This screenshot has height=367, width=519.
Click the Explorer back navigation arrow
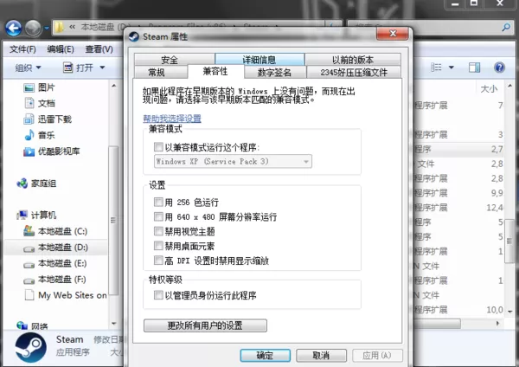14,29
